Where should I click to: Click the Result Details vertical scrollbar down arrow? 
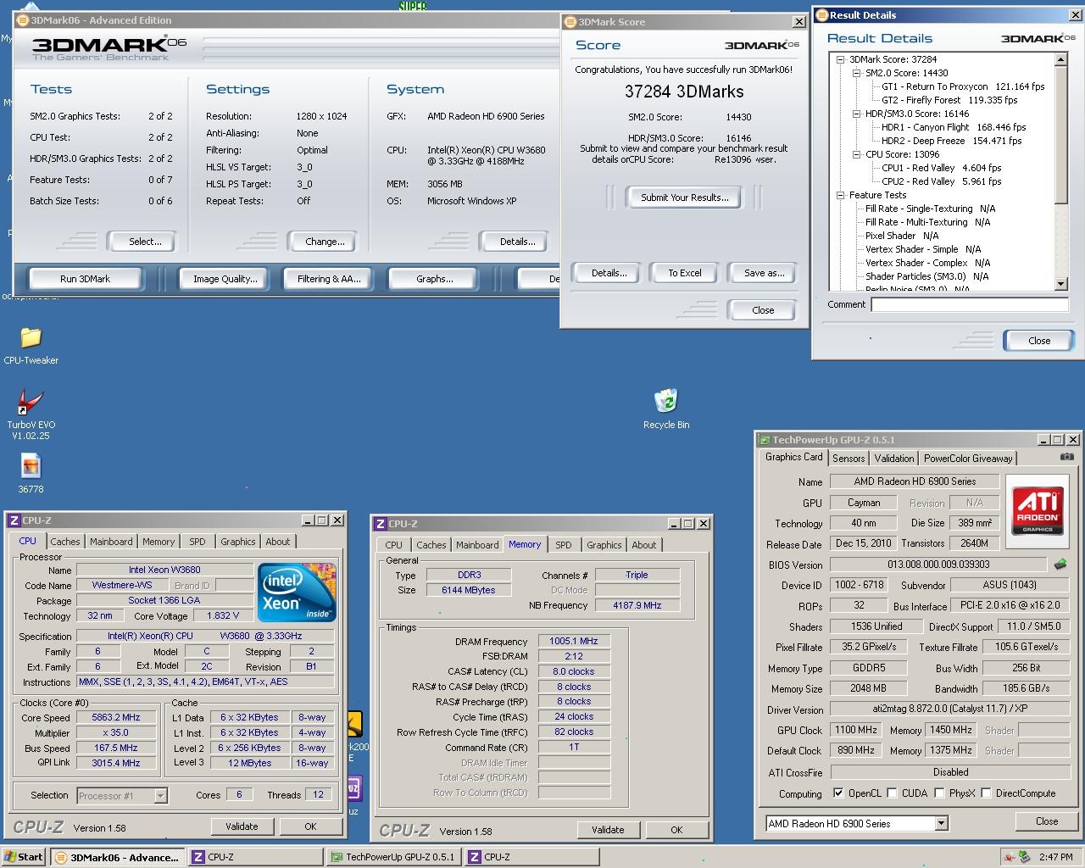tap(1060, 284)
